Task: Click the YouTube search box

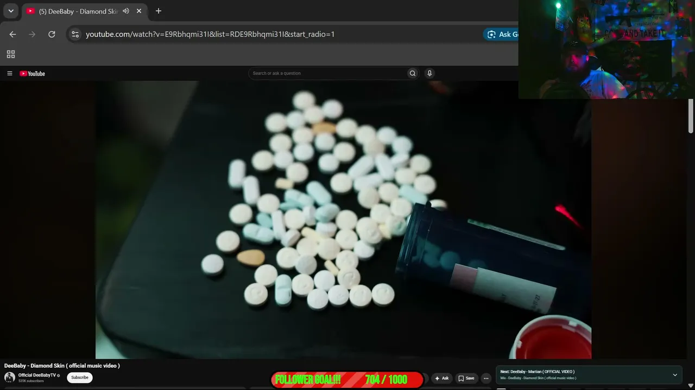Action: [327, 73]
